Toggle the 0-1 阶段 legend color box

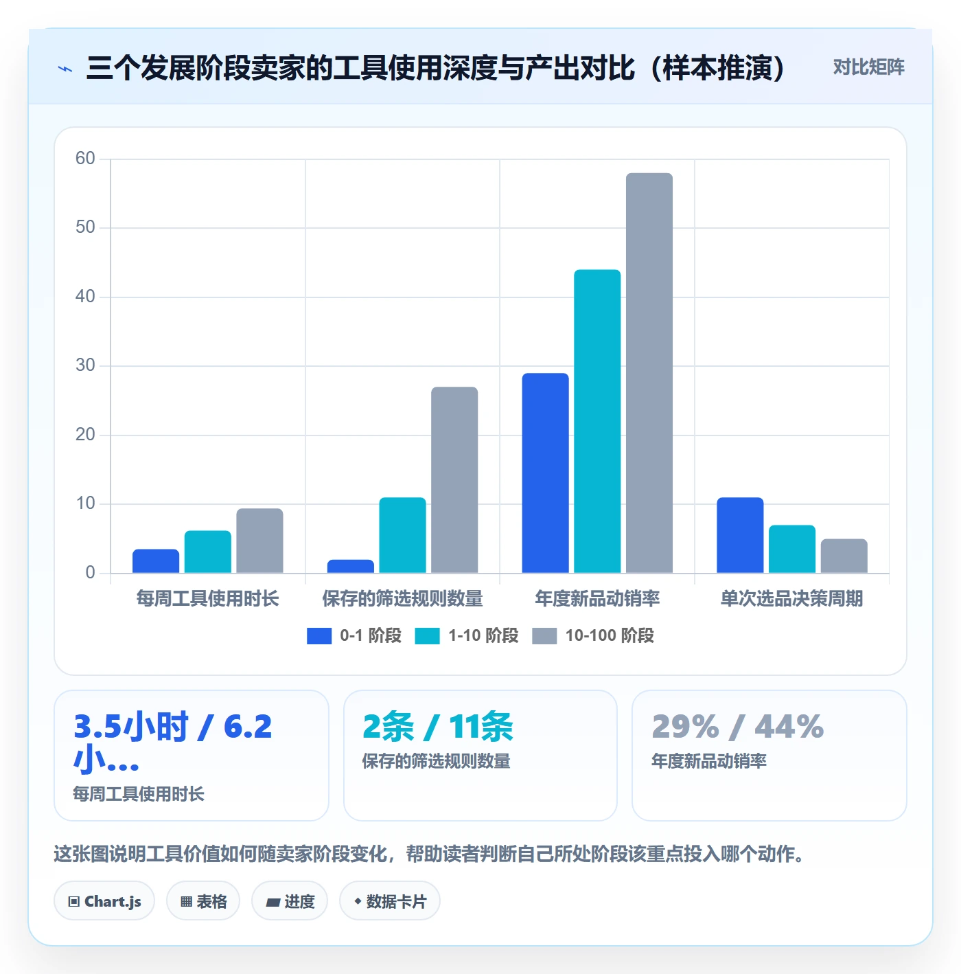319,636
